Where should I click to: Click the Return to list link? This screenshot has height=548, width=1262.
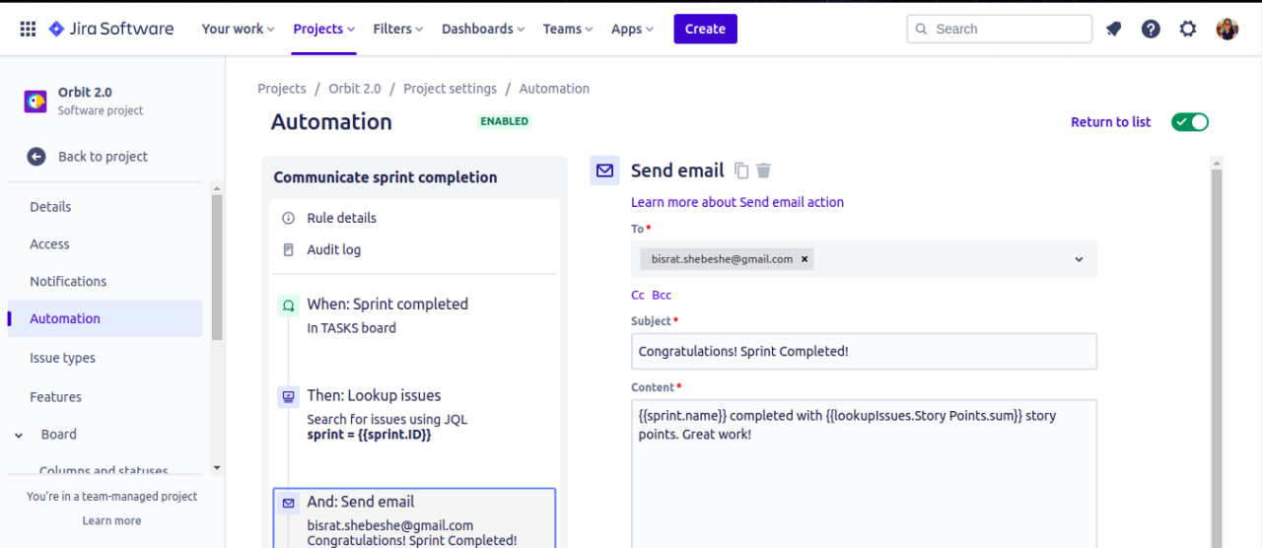1110,122
